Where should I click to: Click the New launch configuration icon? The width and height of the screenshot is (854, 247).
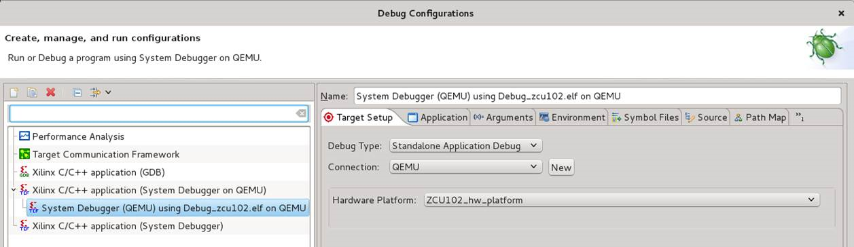pyautogui.click(x=14, y=92)
